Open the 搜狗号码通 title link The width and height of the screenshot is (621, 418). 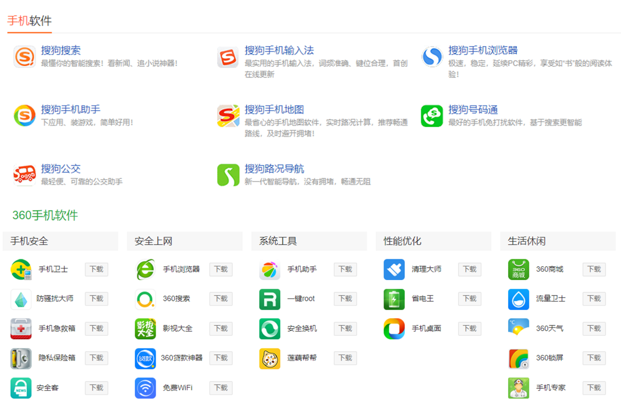(473, 109)
